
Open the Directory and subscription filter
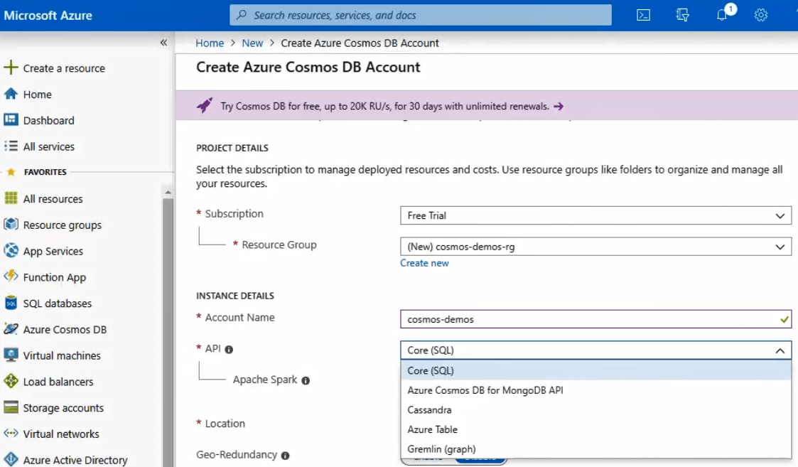pyautogui.click(x=683, y=15)
